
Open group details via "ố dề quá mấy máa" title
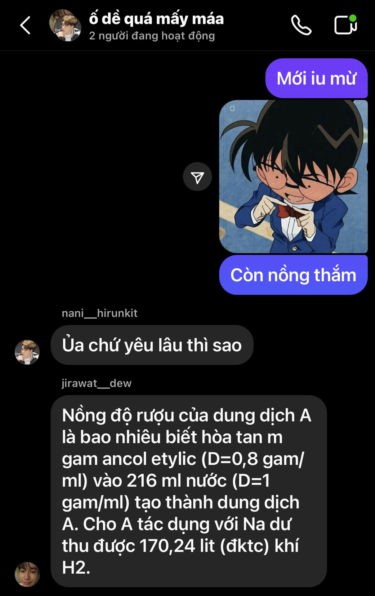[x=156, y=19]
